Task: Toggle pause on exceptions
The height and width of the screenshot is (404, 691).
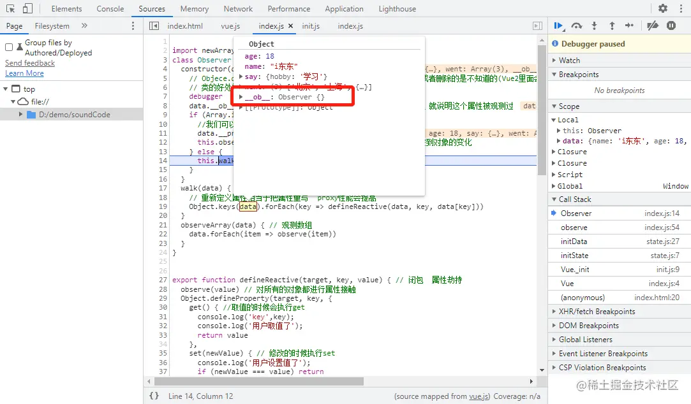Action: (671, 26)
